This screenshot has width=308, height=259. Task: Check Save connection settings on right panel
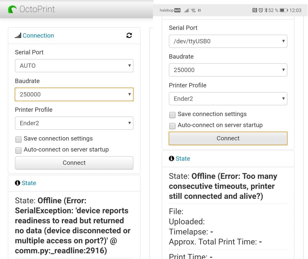coord(172,115)
